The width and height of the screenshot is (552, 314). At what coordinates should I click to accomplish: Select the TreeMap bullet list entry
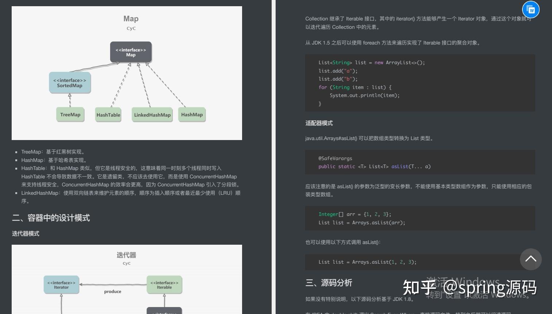click(x=53, y=152)
